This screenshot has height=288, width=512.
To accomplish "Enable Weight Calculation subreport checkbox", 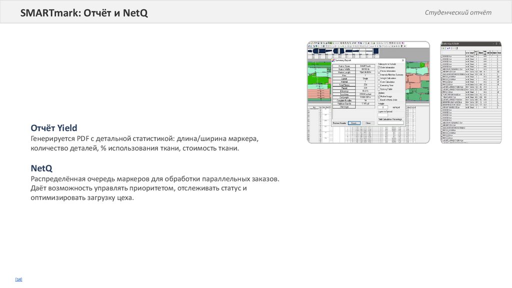I will click(x=379, y=78).
